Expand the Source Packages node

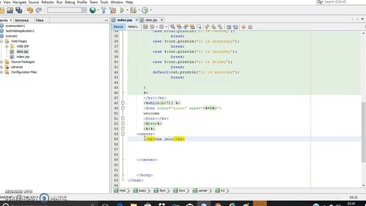point(1,62)
